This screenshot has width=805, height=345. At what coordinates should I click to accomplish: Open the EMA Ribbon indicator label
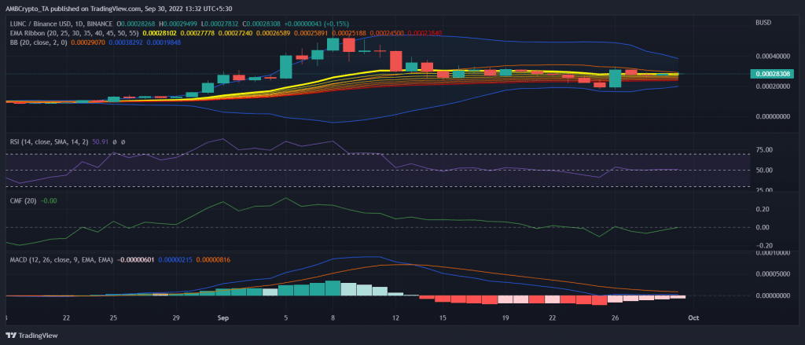click(74, 33)
